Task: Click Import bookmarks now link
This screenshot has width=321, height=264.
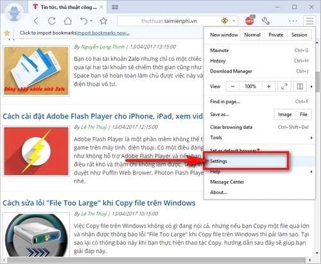Action: point(103,33)
